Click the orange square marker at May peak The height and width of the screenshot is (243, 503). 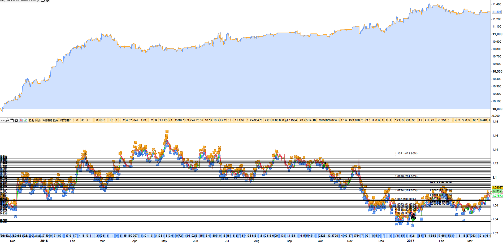(x=167, y=131)
